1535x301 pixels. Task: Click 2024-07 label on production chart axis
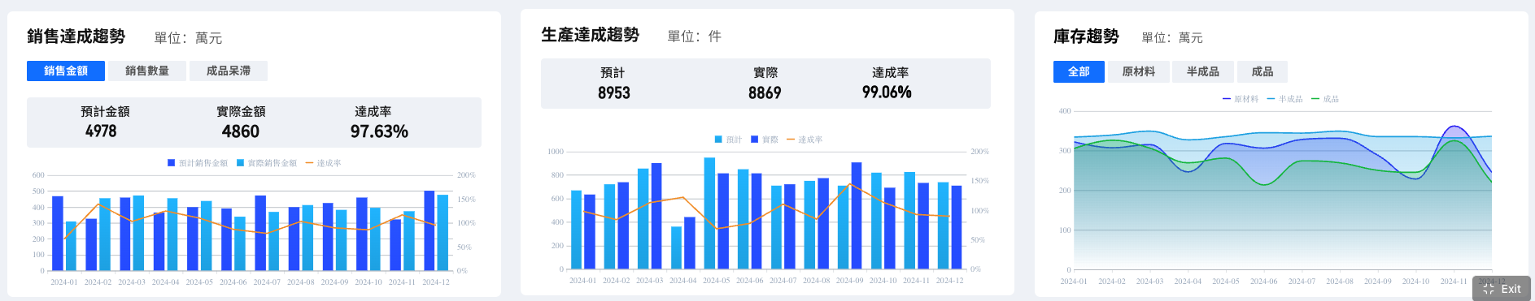[x=783, y=281]
